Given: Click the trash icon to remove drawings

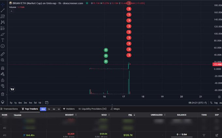Looking at the screenshot, I should pos(3,94).
